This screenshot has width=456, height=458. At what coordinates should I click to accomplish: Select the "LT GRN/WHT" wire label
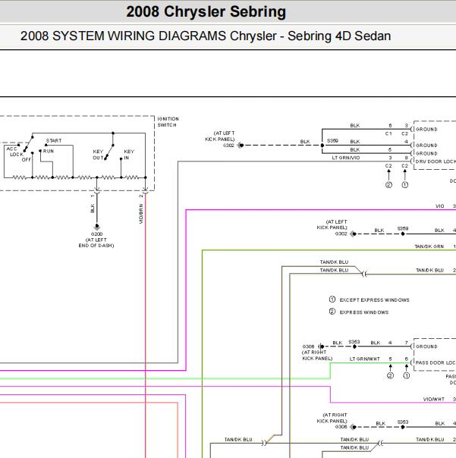(364, 359)
